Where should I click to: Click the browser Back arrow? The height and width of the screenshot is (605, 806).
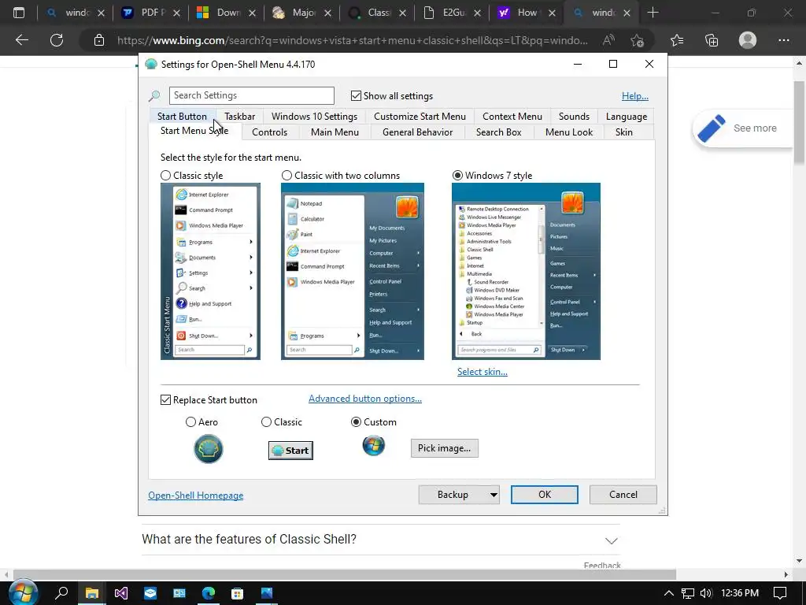21,40
